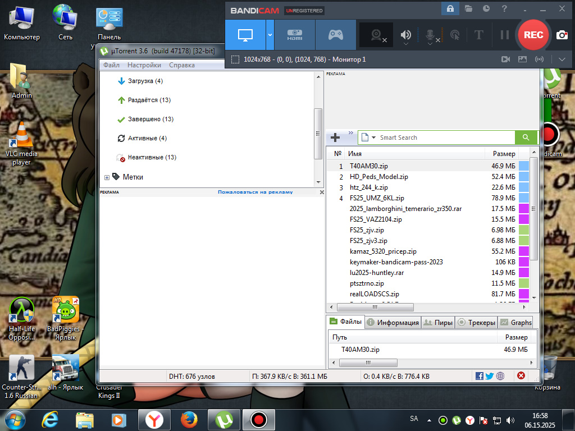This screenshot has height=431, width=575.
Task: Toggle webcam overlay in Bandicam
Action: click(x=376, y=35)
